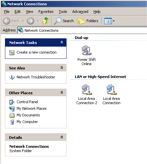147x164 pixels.
Task: Click the Address bar field
Action: [x=82, y=30]
